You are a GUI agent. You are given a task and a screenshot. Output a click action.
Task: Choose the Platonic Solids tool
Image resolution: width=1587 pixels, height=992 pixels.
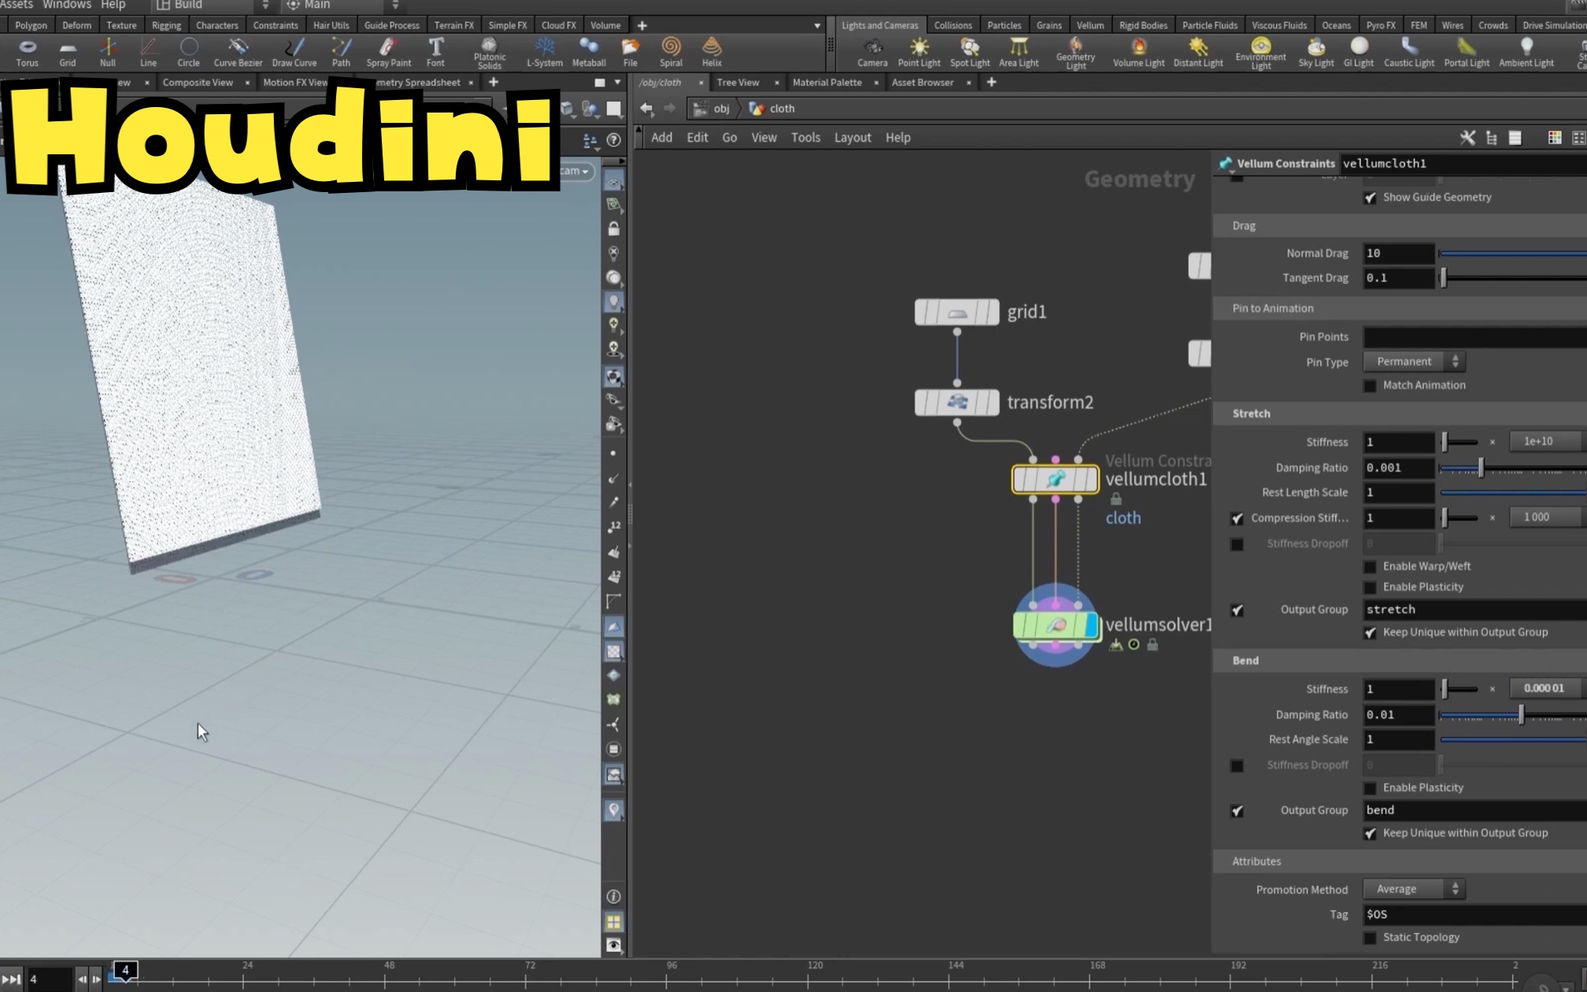point(489,54)
